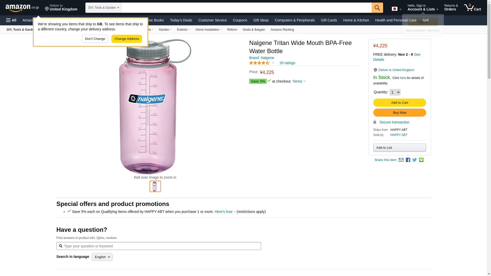The image size is (491, 276).
Task: Open the 33 ratings link
Action: point(287,63)
